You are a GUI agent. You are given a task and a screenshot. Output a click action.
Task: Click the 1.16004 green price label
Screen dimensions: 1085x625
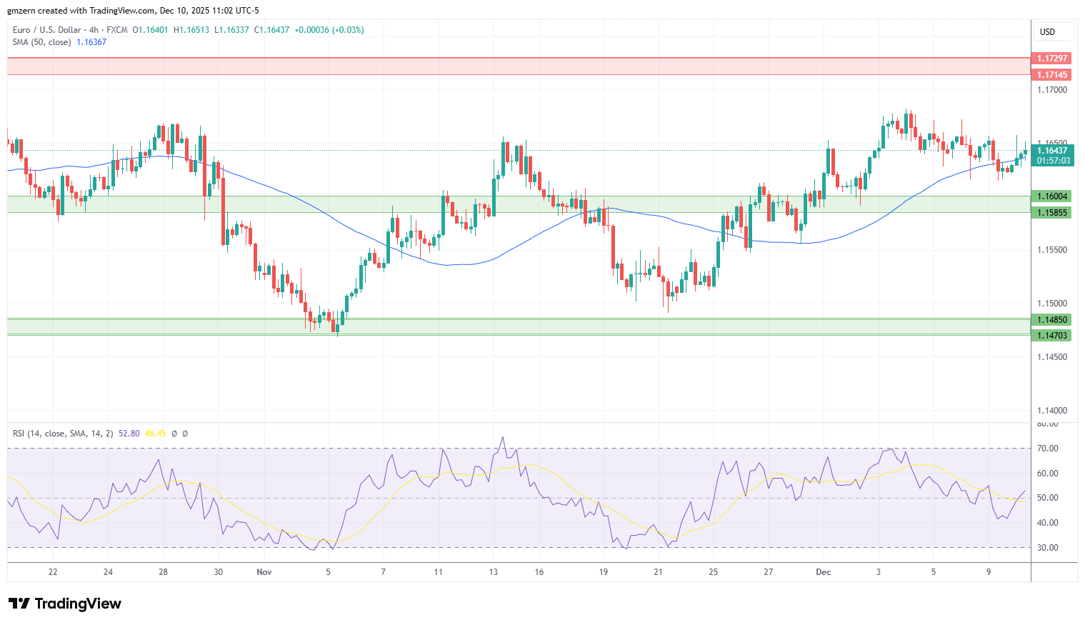click(1051, 196)
